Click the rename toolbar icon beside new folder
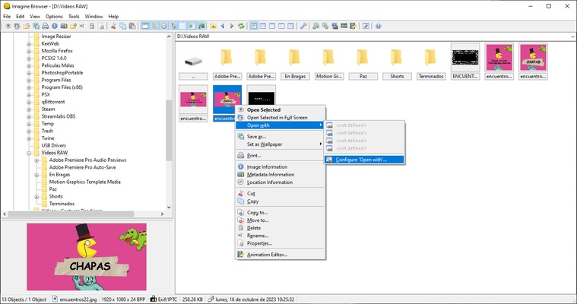This screenshot has width=577, height=304. (82, 26)
